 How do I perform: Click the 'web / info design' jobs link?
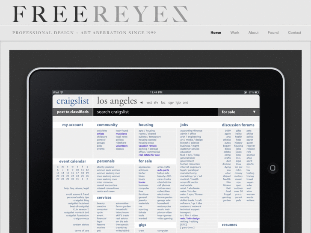190,218
